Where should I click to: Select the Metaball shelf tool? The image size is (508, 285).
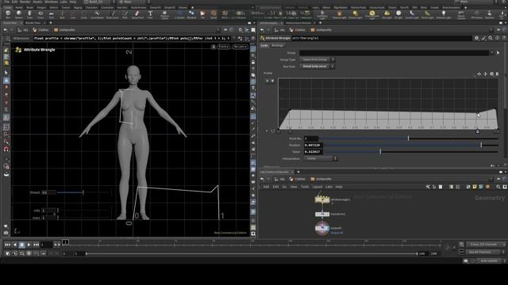click(x=191, y=14)
